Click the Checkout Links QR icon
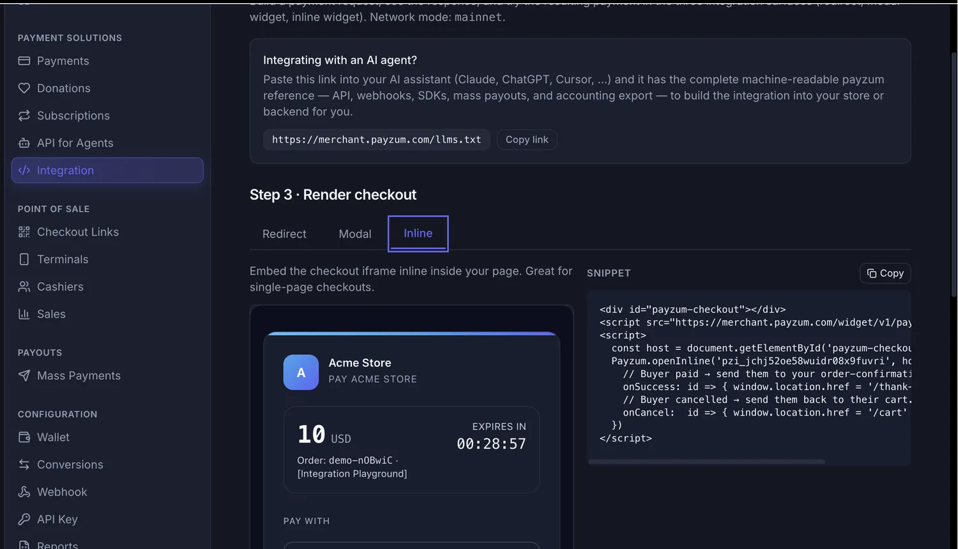Screen dimensions: 958x549 pyautogui.click(x=24, y=232)
